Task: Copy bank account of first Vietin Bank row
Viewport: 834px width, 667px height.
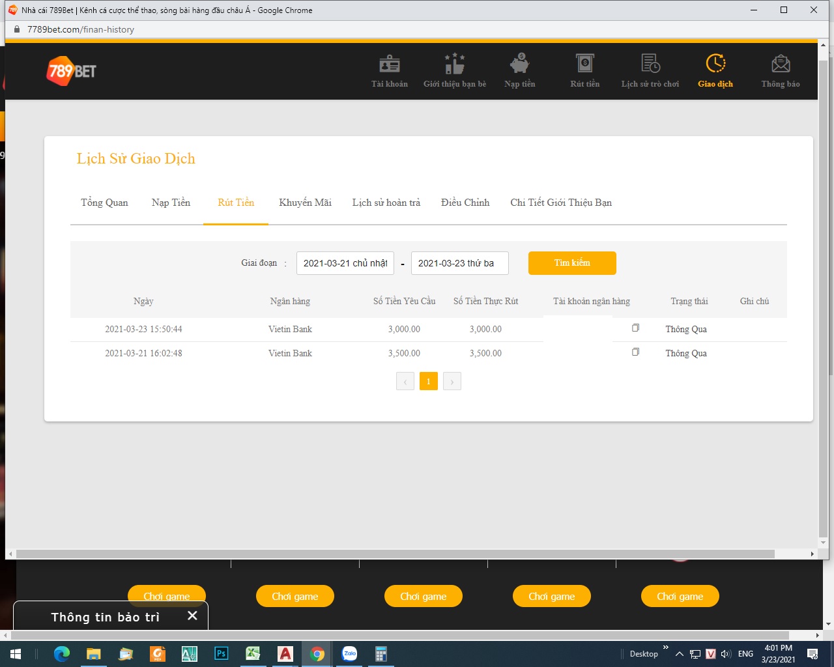Action: tap(635, 328)
